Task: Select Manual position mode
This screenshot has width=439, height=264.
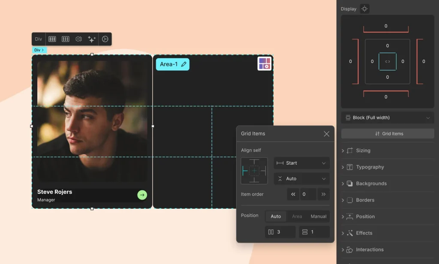Action: (x=319, y=216)
